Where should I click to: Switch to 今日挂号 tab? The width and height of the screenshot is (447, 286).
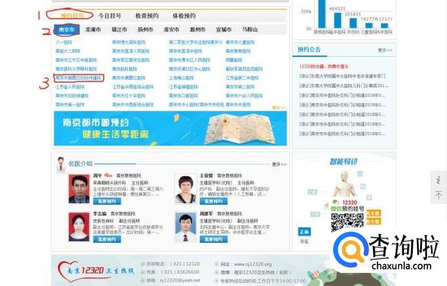click(x=109, y=16)
